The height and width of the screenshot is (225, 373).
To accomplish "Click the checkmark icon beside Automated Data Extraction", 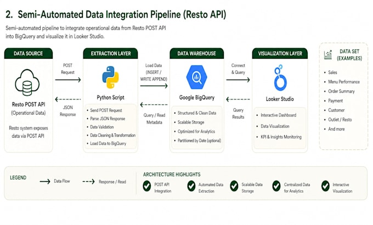I will [x=191, y=186].
